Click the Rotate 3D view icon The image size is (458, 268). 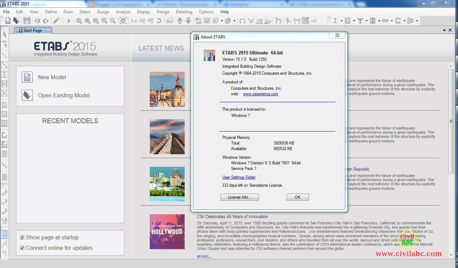[x=159, y=21]
